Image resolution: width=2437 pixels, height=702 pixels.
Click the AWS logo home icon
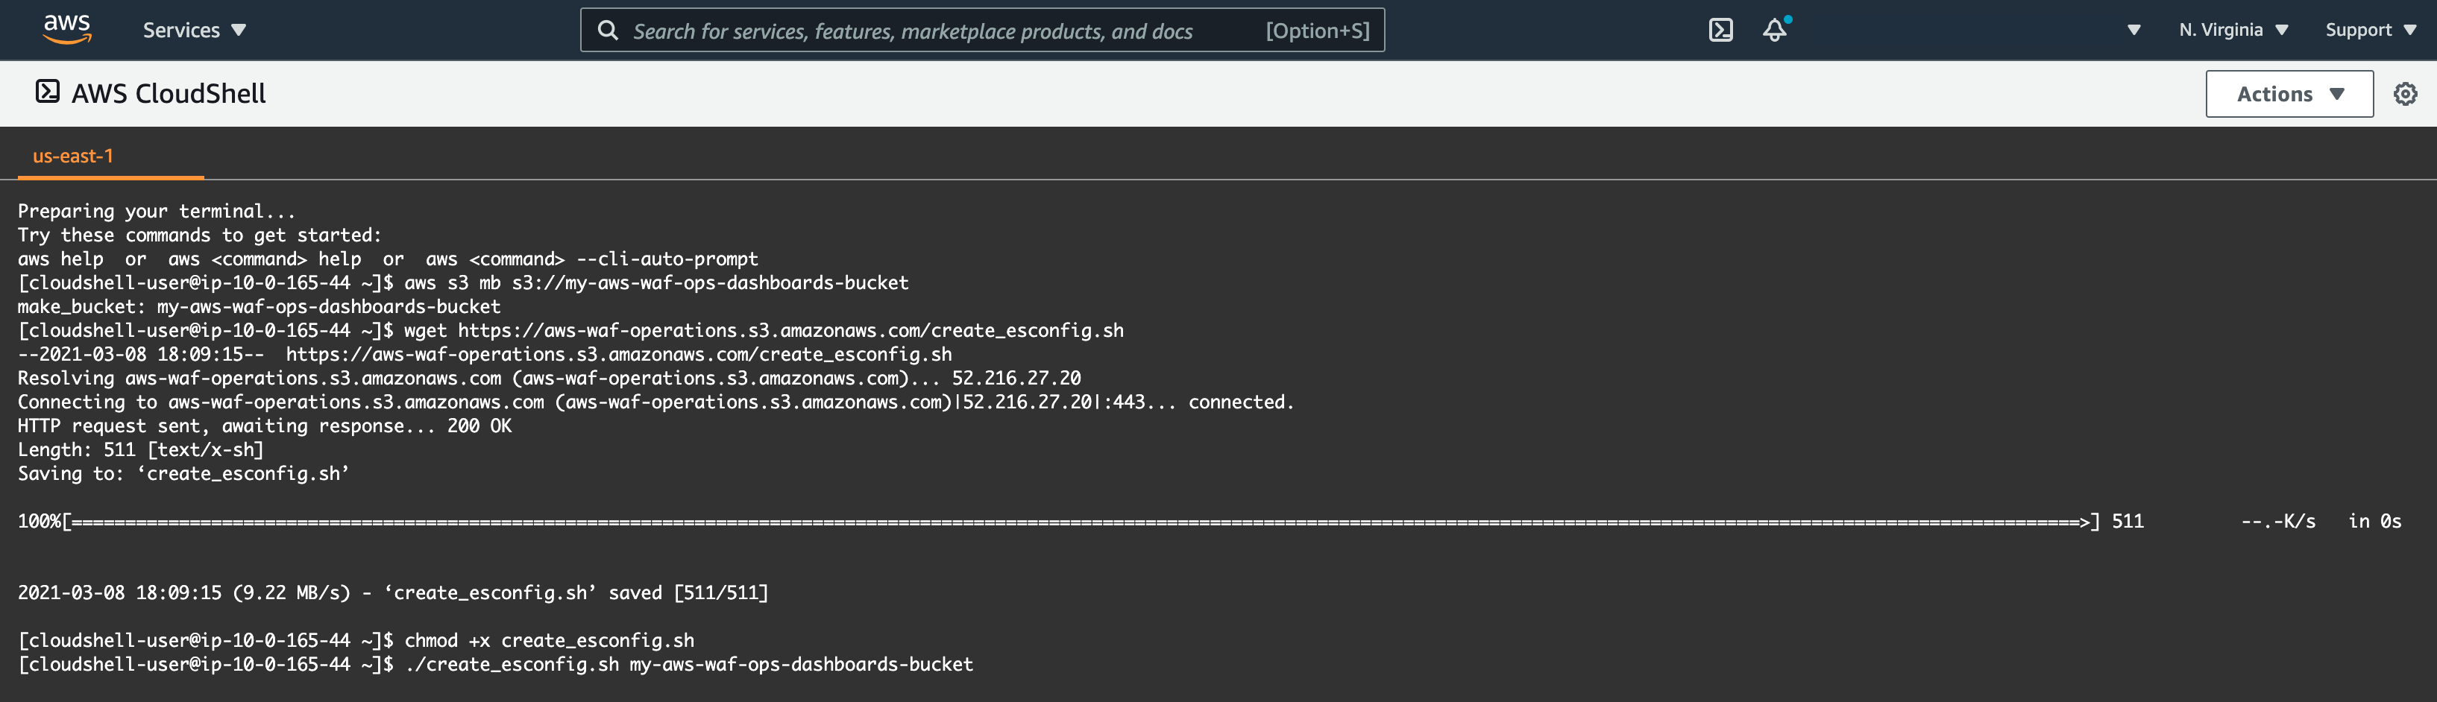point(67,29)
